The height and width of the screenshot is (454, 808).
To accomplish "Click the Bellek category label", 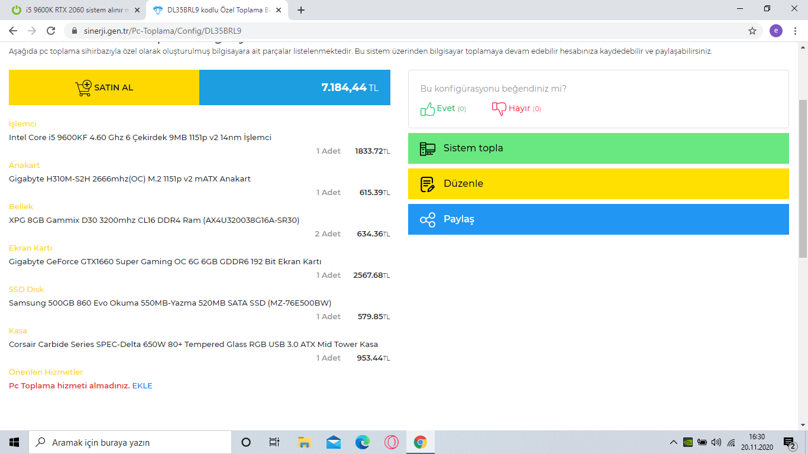I will coord(21,207).
